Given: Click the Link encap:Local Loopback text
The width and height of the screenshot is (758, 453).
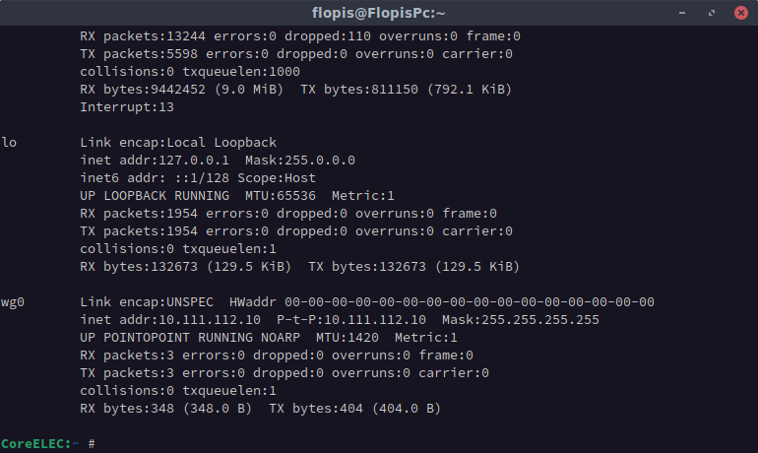Looking at the screenshot, I should click(178, 143).
